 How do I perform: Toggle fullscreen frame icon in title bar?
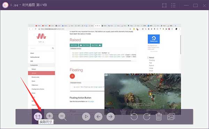pos(164,6)
